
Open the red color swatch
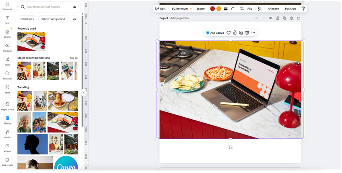coord(212,9)
